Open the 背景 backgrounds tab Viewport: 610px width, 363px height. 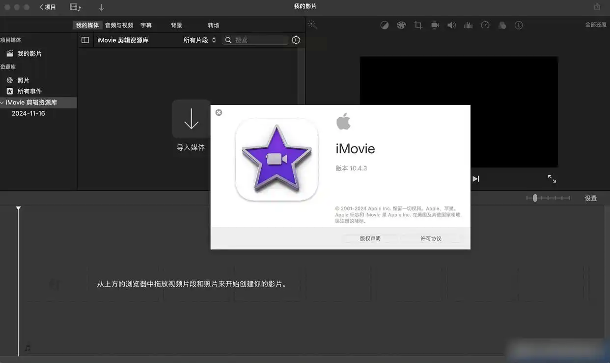pyautogui.click(x=176, y=25)
